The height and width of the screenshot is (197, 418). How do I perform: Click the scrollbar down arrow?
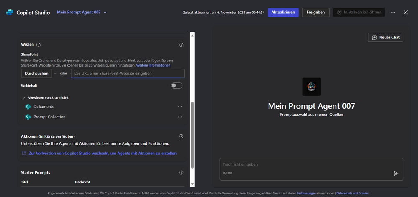coord(192,184)
